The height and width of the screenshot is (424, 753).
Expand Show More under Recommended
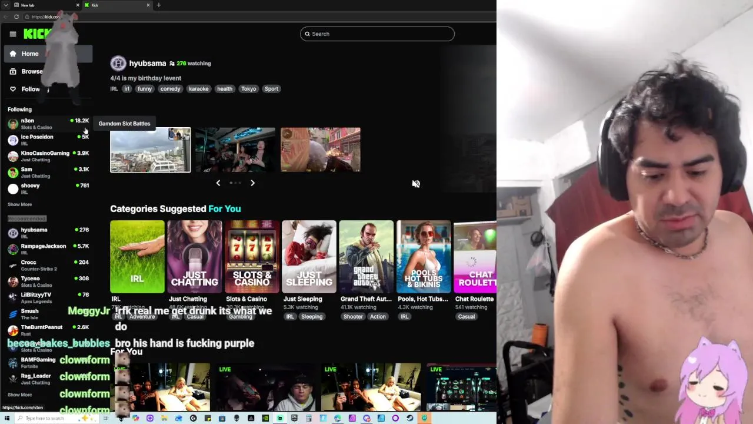tap(20, 395)
